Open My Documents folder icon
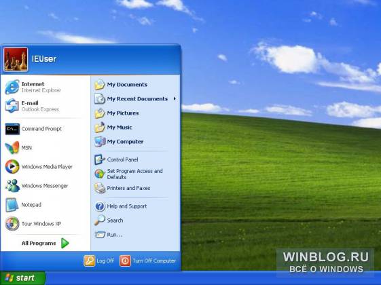Viewport: 381px width, 285px height. 100,84
